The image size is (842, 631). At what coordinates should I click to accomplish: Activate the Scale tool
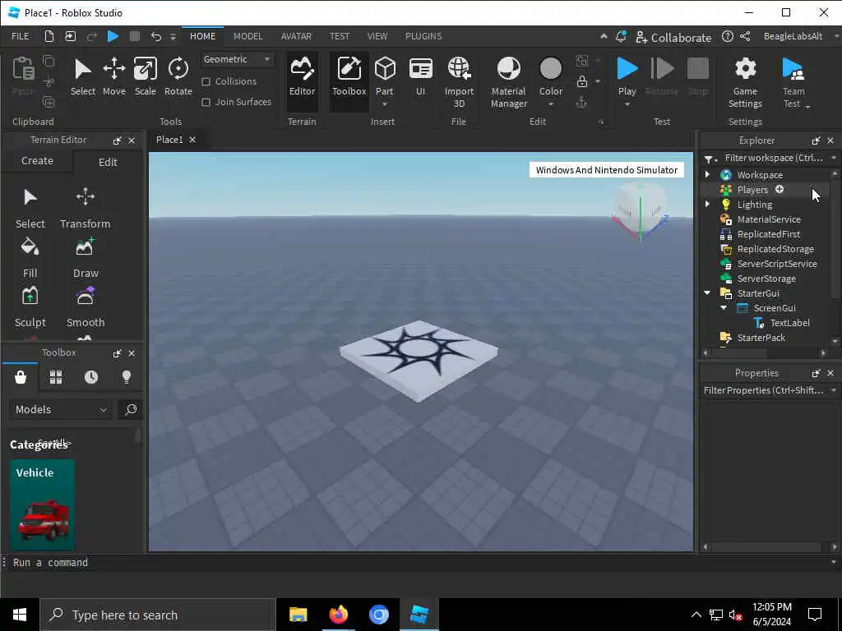tap(145, 76)
